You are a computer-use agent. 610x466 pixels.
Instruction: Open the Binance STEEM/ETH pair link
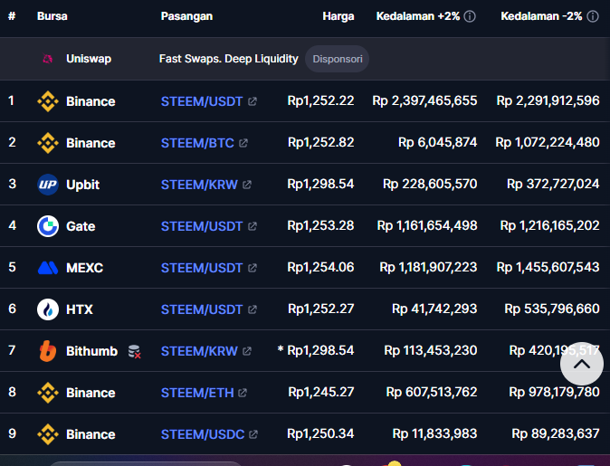(197, 393)
